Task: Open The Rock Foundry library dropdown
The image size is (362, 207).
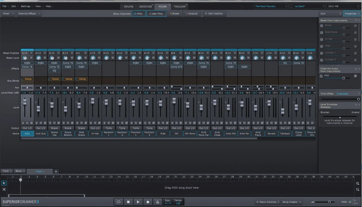Action: [270, 6]
